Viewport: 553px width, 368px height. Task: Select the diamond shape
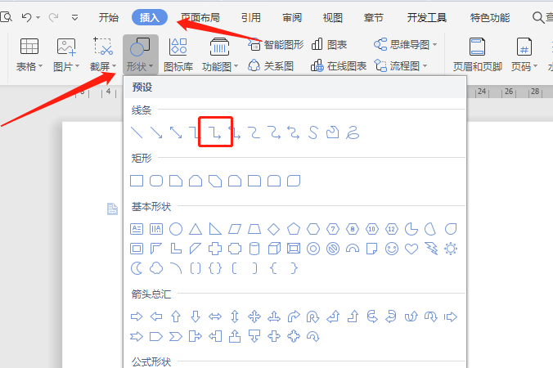click(274, 229)
